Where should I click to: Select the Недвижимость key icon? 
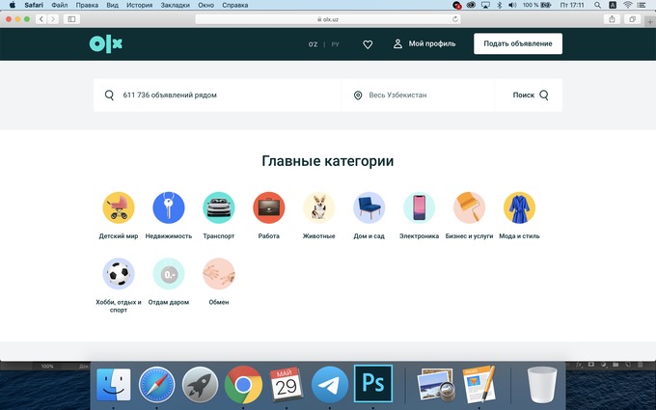pyautogui.click(x=169, y=207)
